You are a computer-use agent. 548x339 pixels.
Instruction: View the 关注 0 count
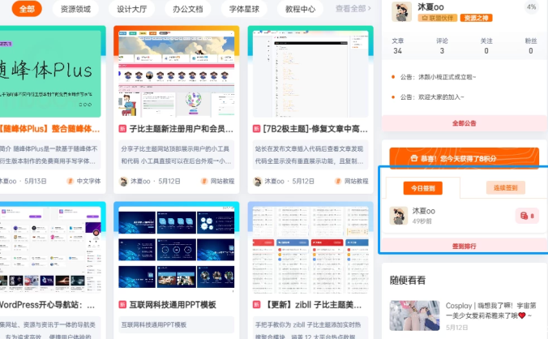(486, 46)
